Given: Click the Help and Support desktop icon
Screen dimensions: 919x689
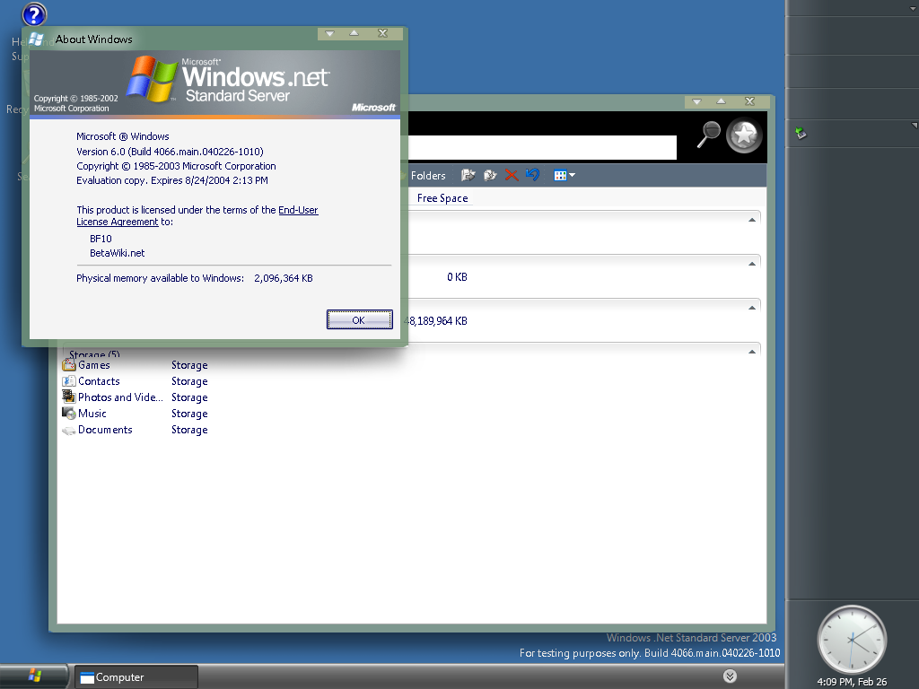Looking at the screenshot, I should (x=34, y=14).
